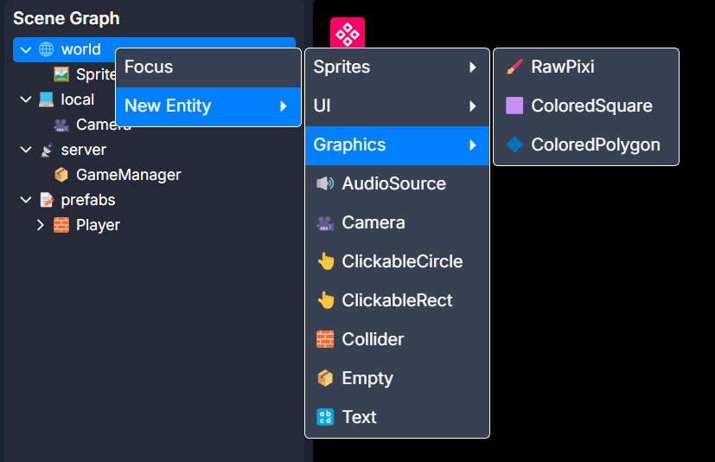
Task: Collapse the server tree node
Action: click(x=26, y=150)
